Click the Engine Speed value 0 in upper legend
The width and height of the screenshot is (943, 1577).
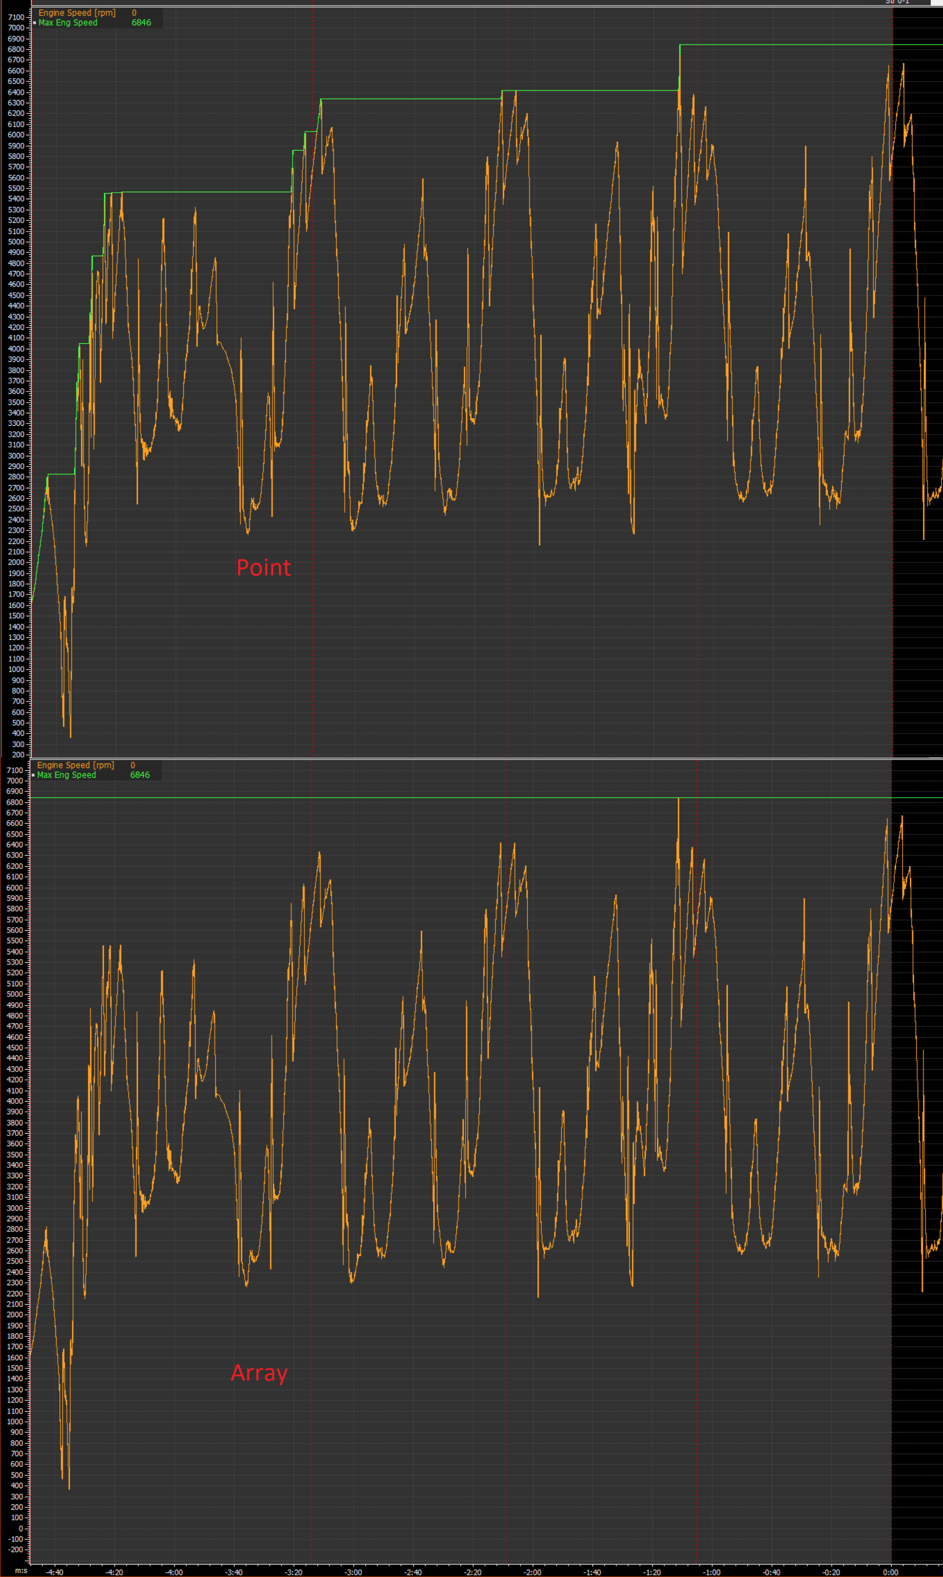coord(134,13)
